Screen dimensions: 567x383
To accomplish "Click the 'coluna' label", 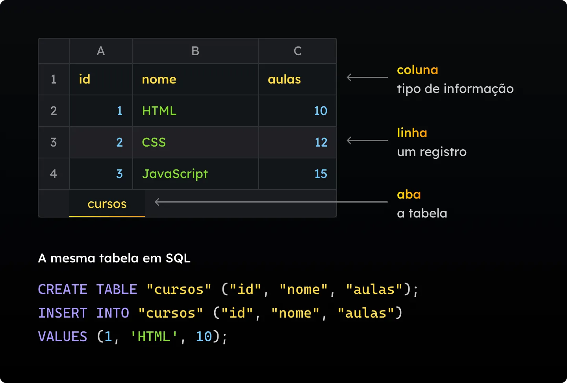I will pyautogui.click(x=417, y=70).
